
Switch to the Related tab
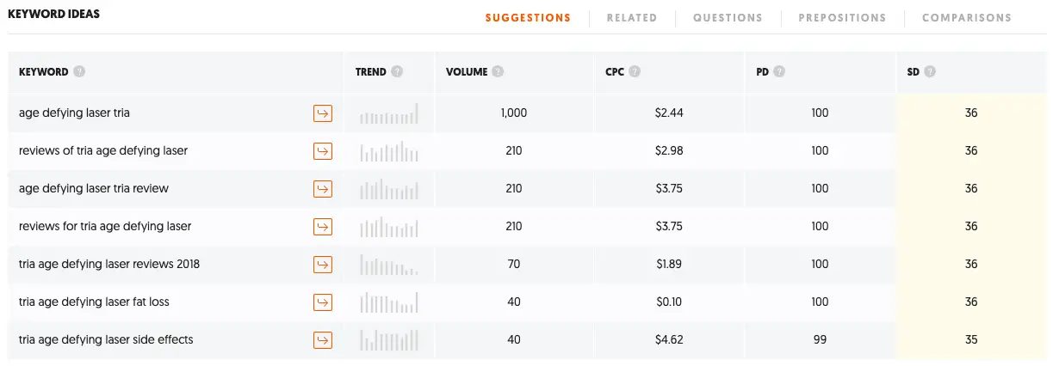click(x=632, y=17)
